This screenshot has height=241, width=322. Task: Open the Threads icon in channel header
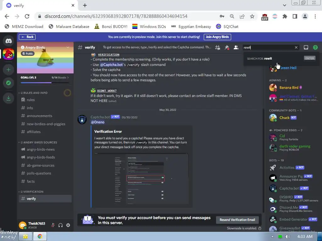tap(218, 48)
